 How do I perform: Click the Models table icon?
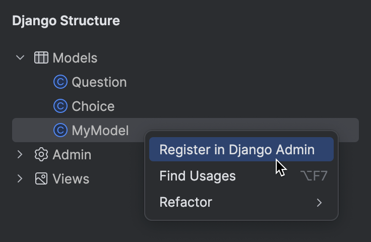[x=41, y=57]
